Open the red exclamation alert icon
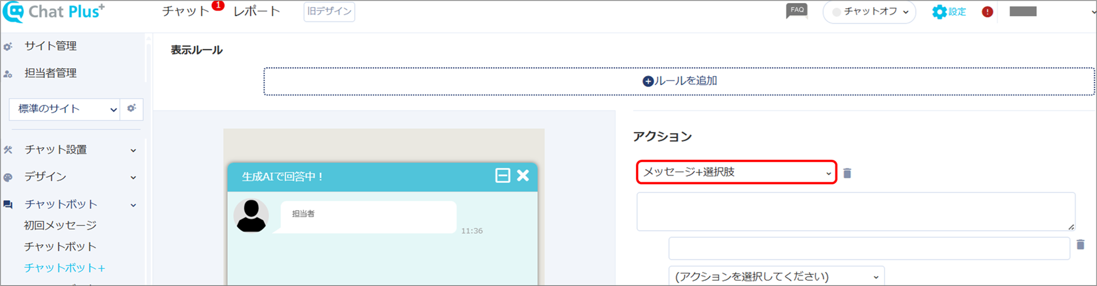The image size is (1097, 286). pos(987,12)
